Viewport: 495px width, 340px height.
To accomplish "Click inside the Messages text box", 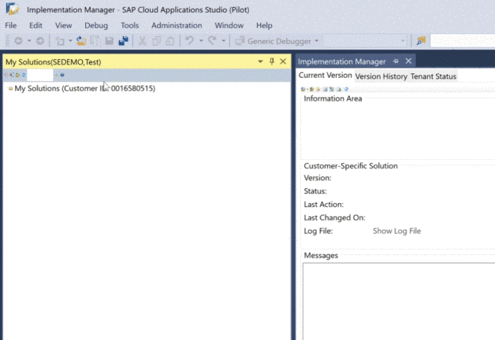I will click(398, 299).
